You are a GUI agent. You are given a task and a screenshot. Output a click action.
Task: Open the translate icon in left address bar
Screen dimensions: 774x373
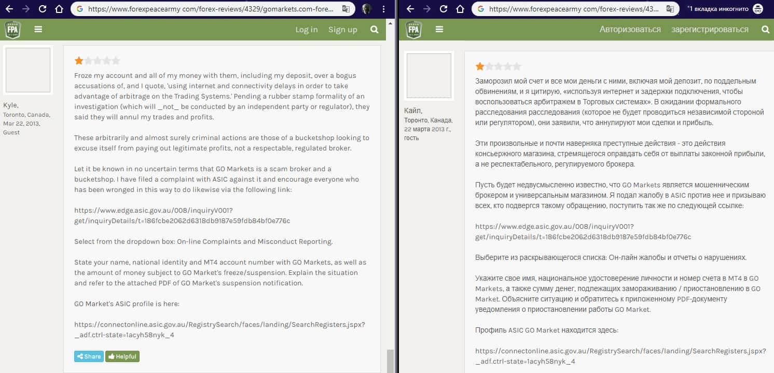345,9
